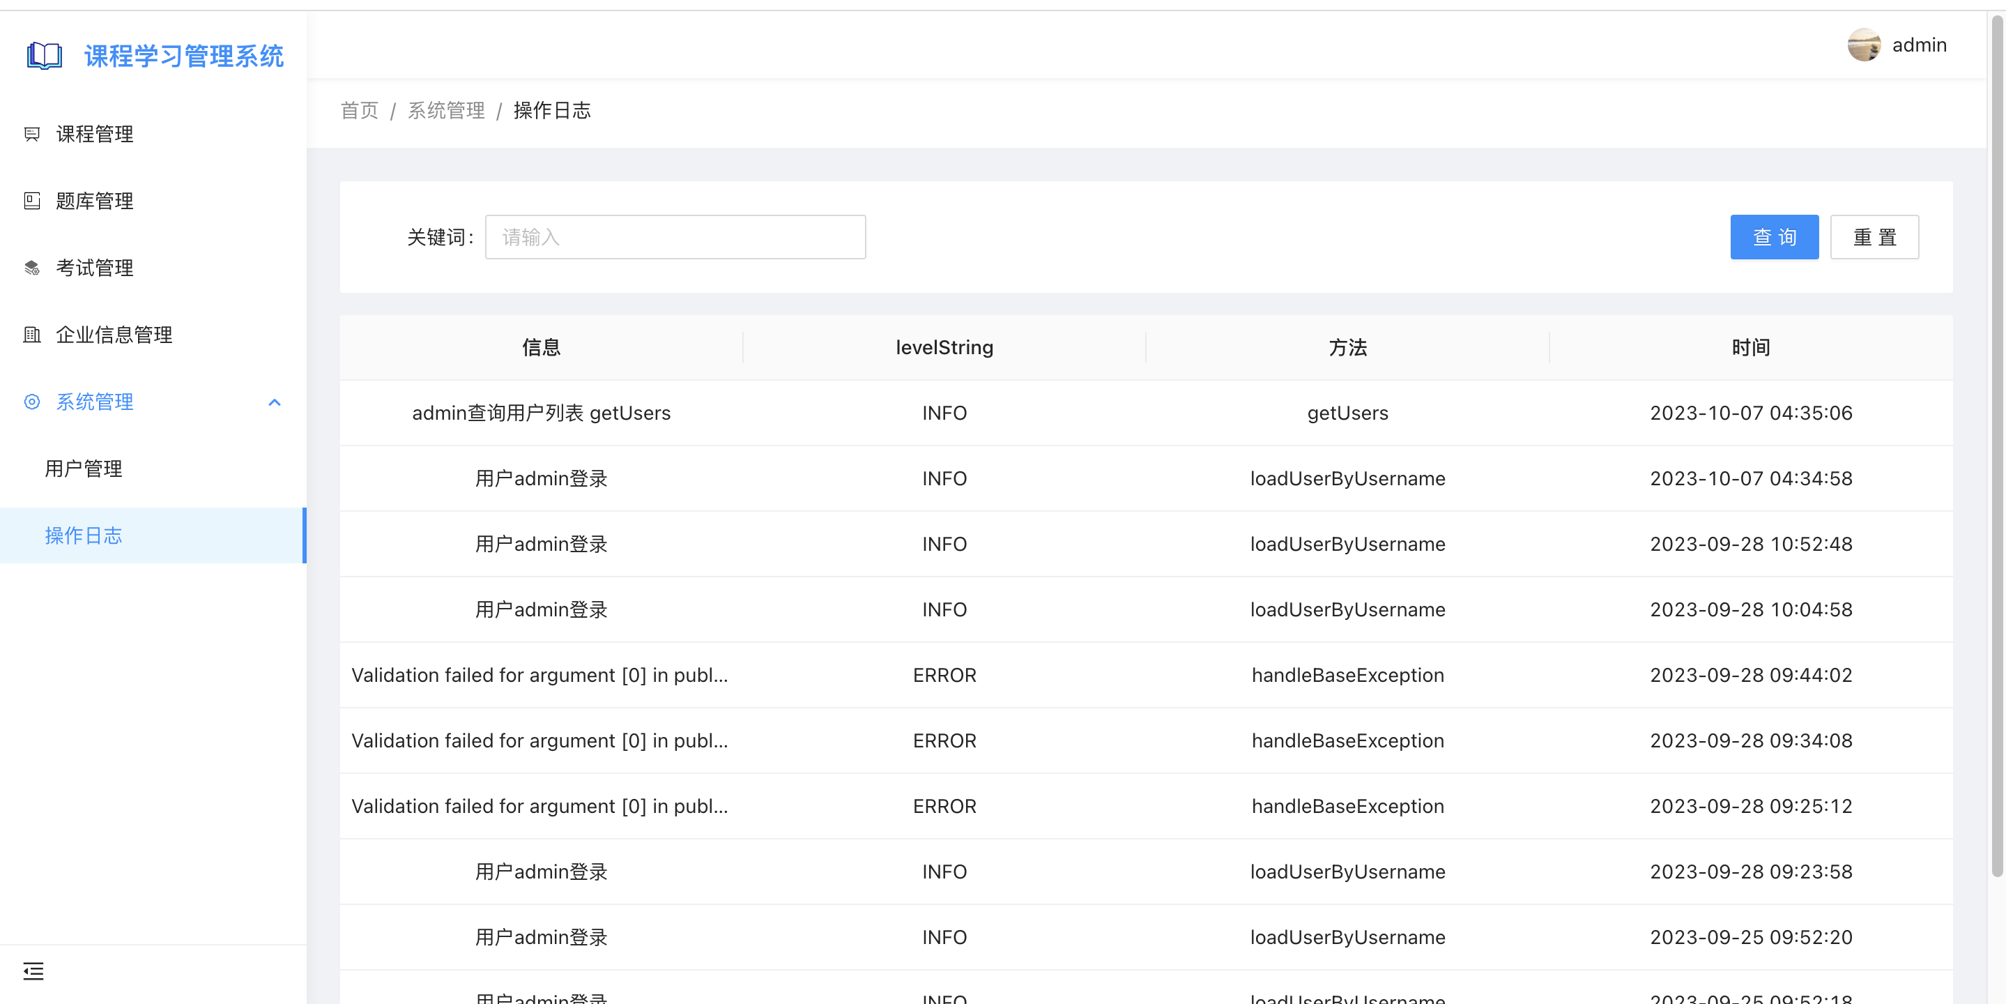Click Validation failed message in 09:25:12 row
The height and width of the screenshot is (1004, 2006).
tap(539, 806)
